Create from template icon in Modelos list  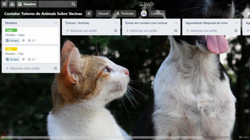coord(55,68)
